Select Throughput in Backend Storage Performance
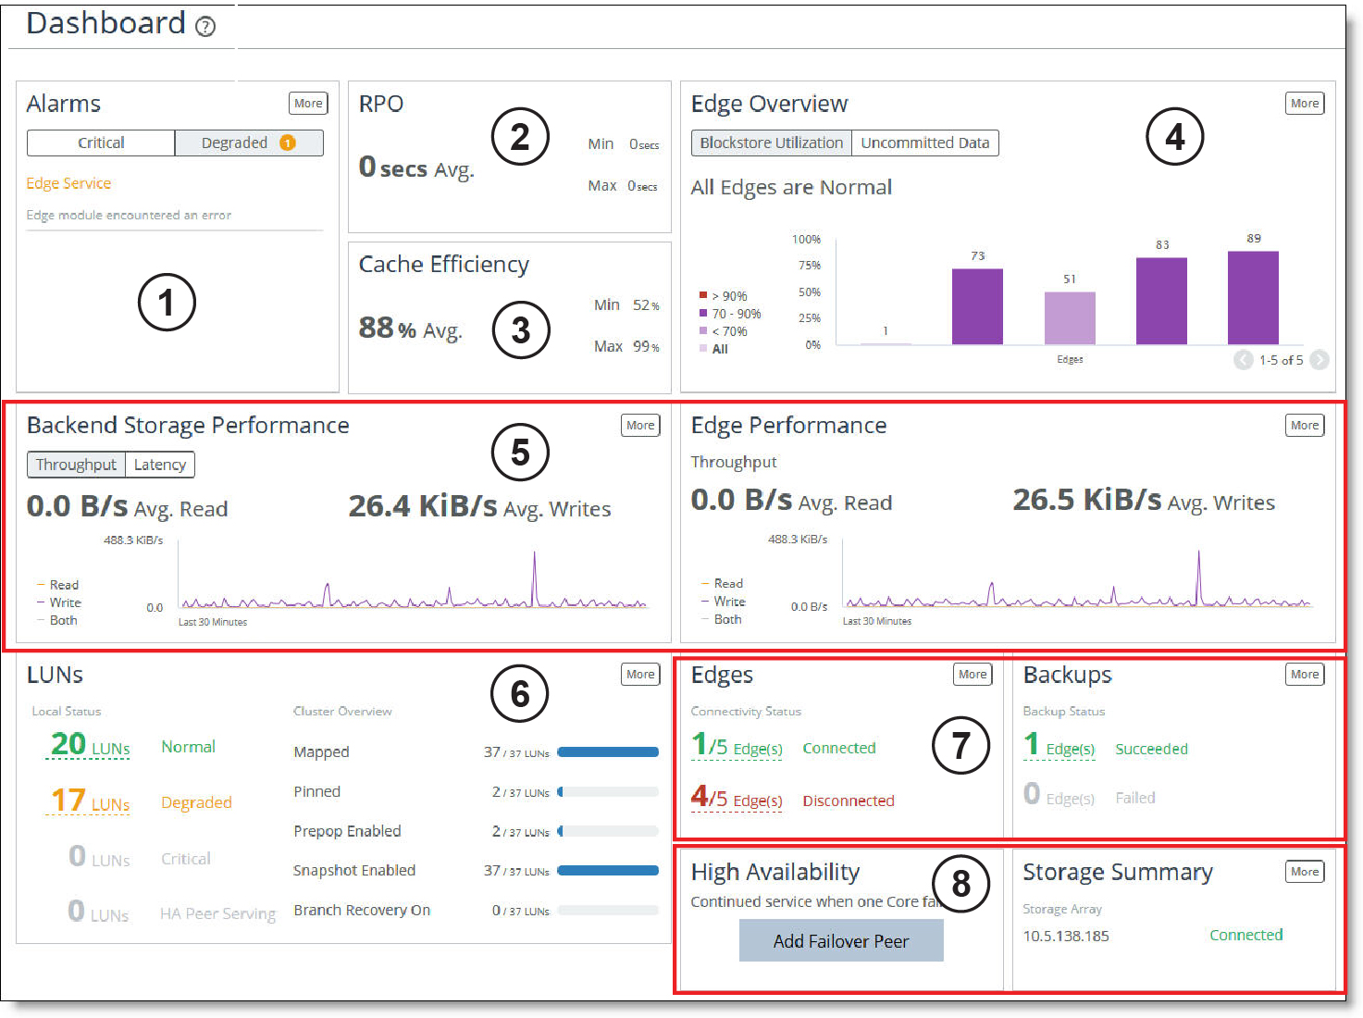Image resolution: width=1363 pixels, height=1018 pixels. [x=76, y=465]
